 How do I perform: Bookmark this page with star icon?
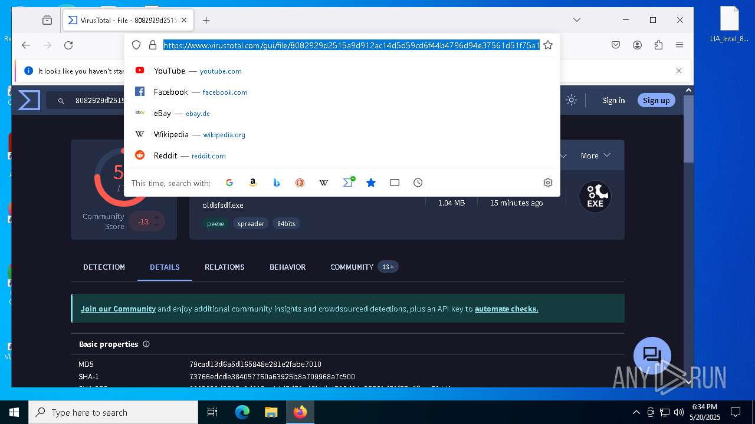coord(548,45)
